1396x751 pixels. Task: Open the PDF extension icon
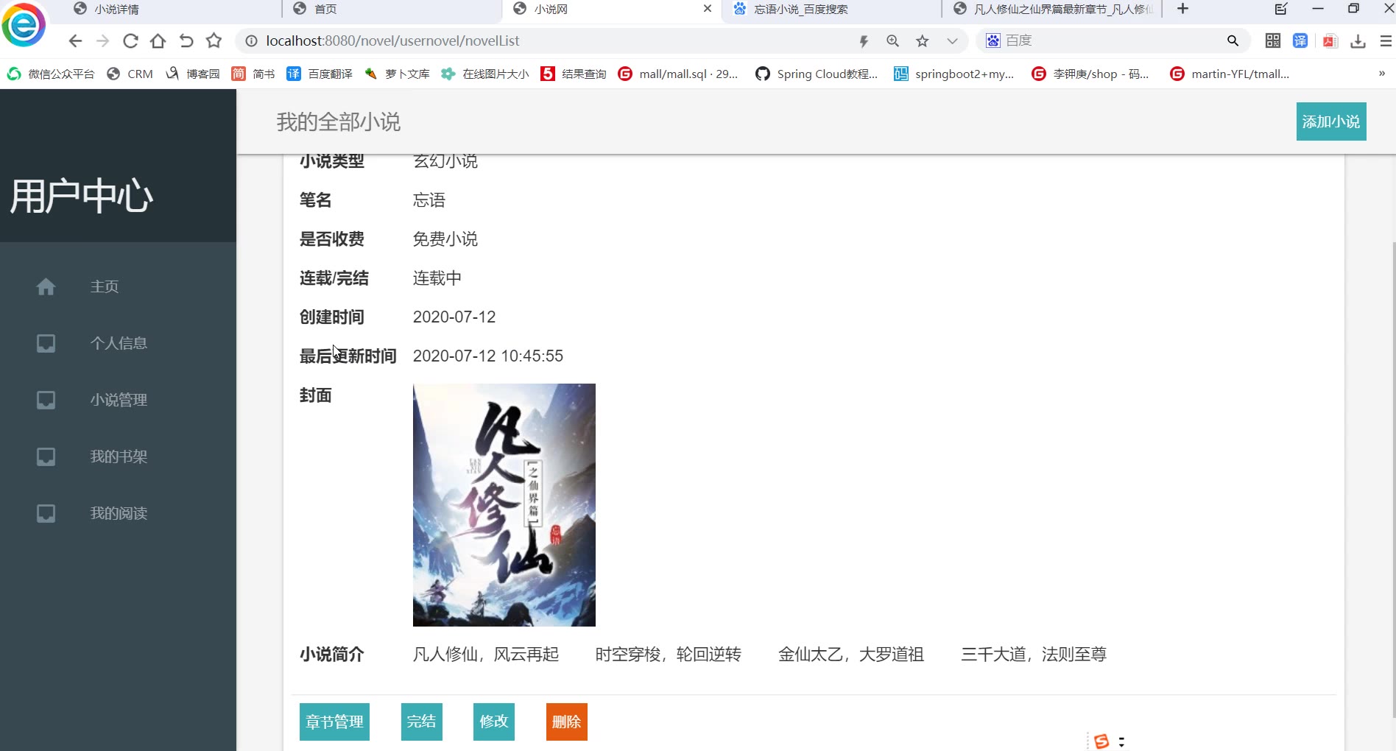click(x=1330, y=41)
